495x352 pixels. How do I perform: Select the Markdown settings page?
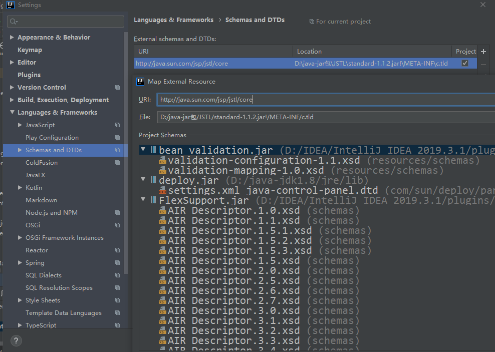42,200
